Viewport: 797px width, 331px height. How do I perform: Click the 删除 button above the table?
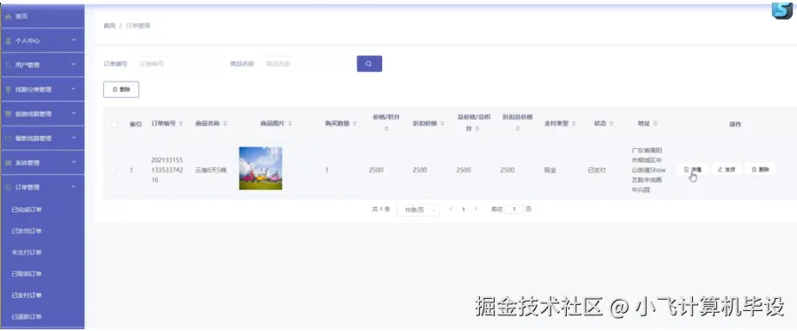121,89
